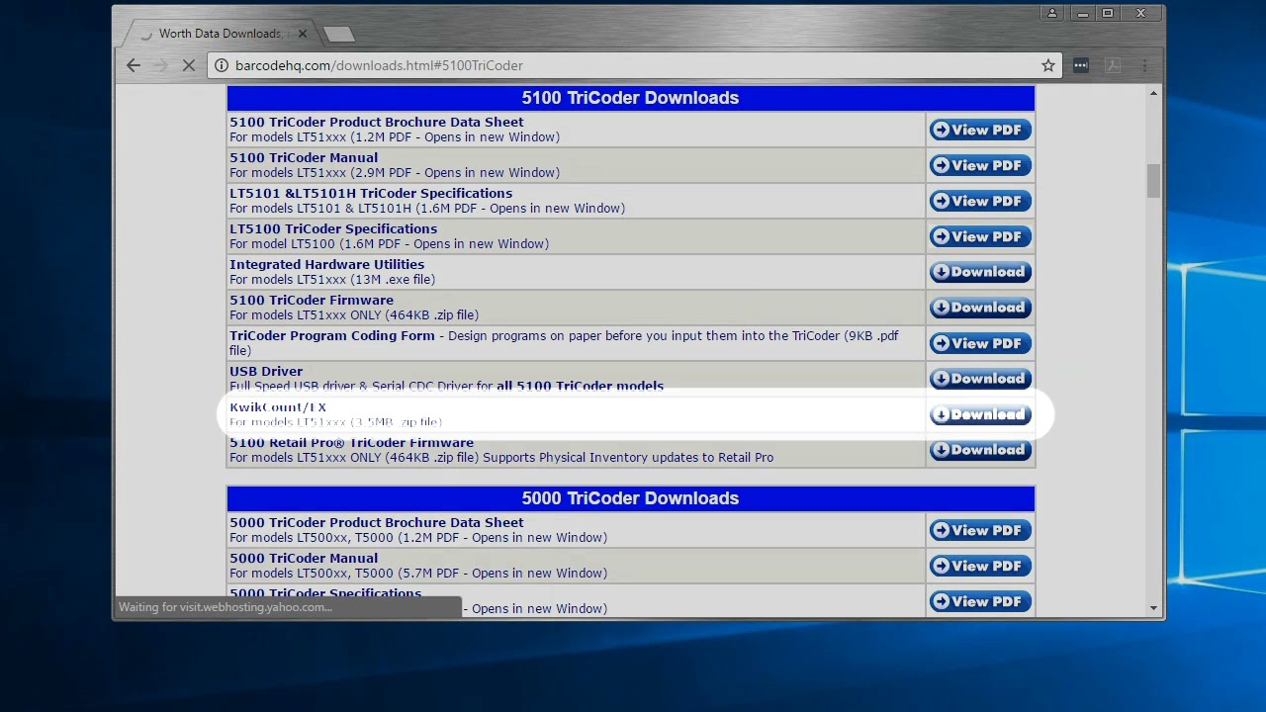
Task: Stop page loading with the X button
Action: (x=188, y=65)
